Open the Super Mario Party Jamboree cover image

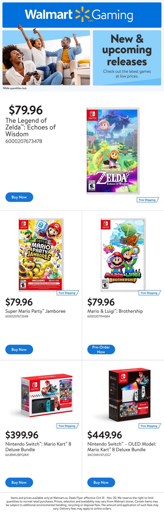tap(41, 254)
